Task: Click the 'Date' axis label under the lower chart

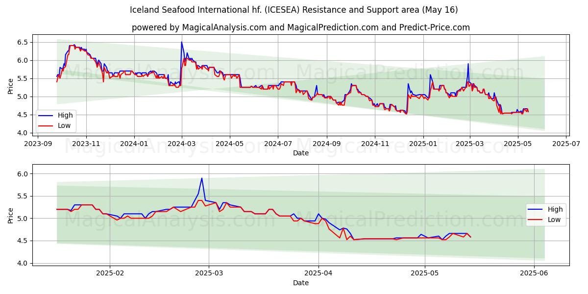Action: [301, 283]
